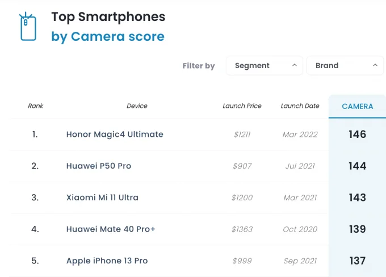Viewport: 386px width, 277px height.
Task: Click the smartphone camera icon
Action: pos(28,26)
